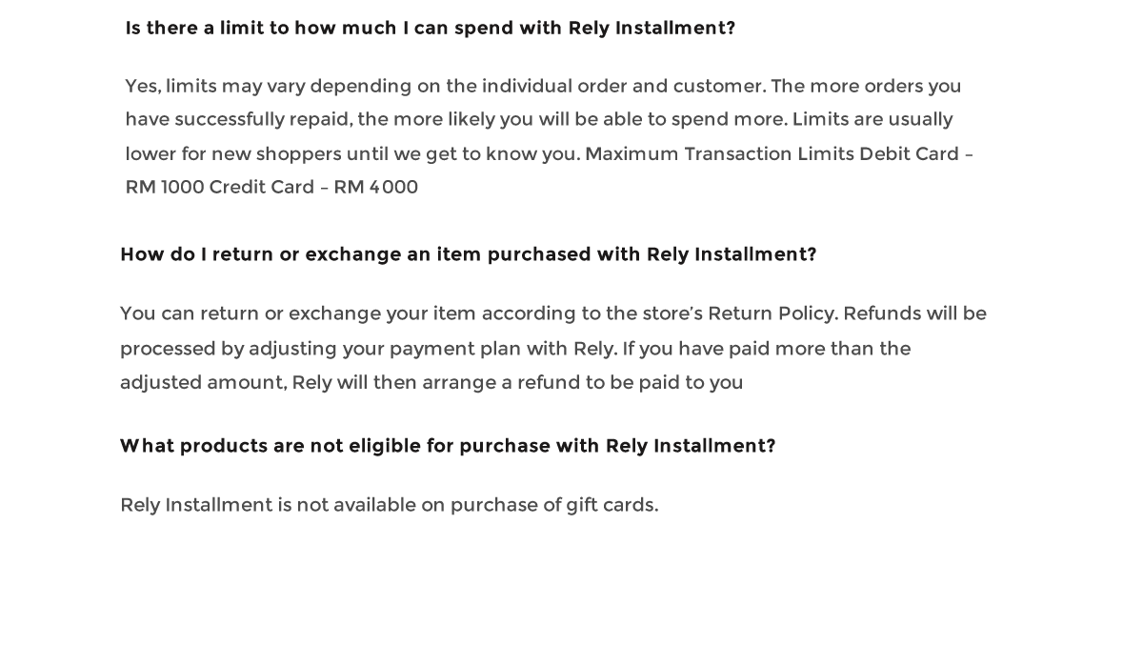Viewport: 1143px width, 666px height.
Task: Click the line 'have successfully repaid, the more likely'
Action: pyautogui.click(x=539, y=120)
